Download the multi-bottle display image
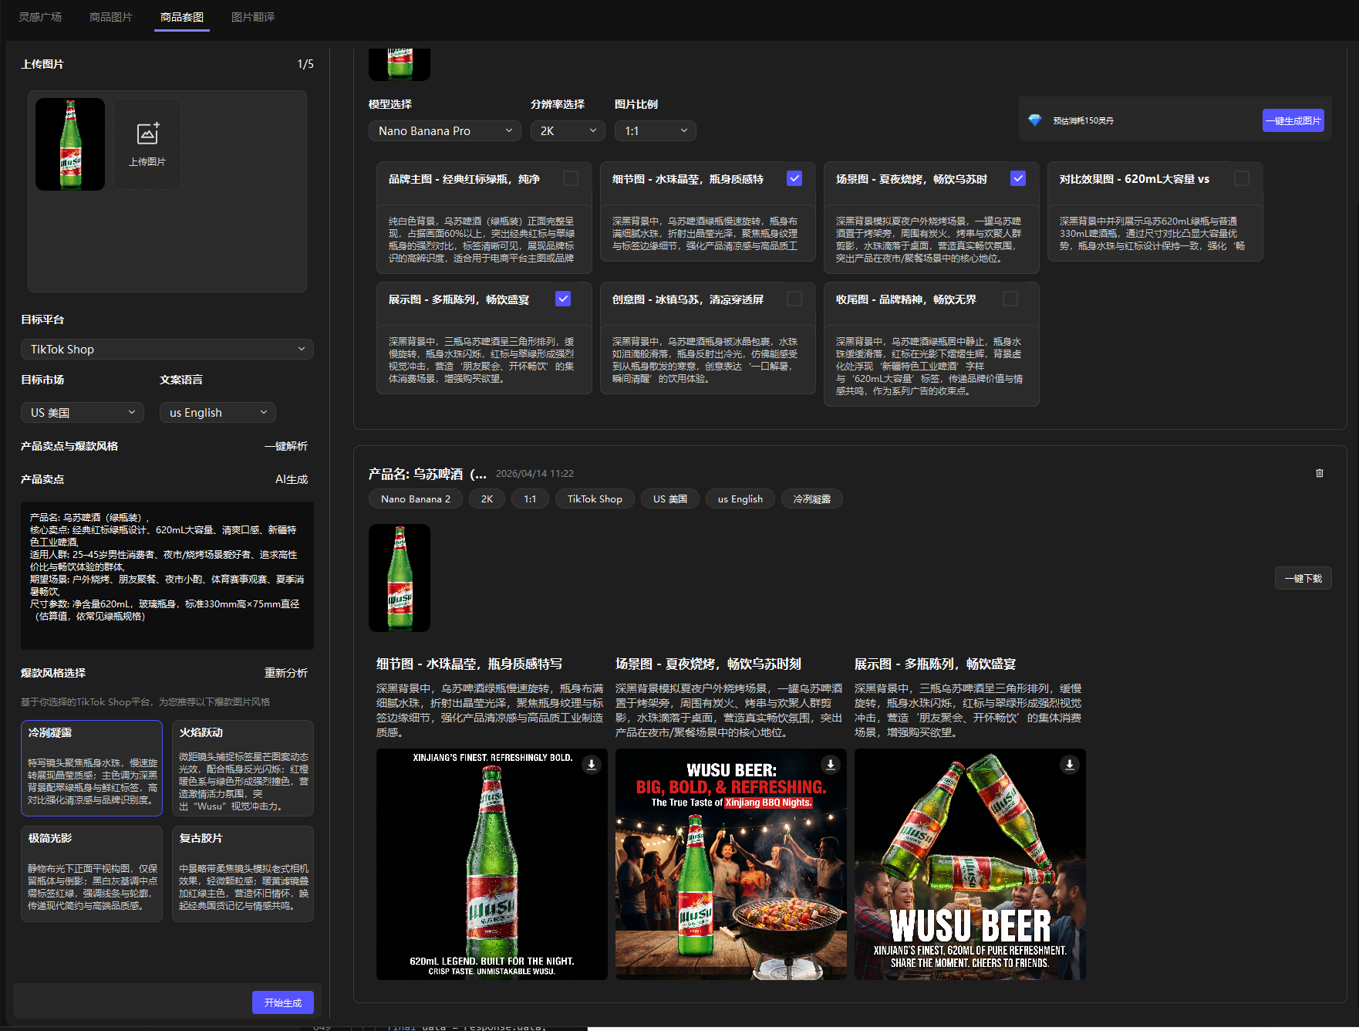This screenshot has width=1359, height=1031. pos(1070,765)
